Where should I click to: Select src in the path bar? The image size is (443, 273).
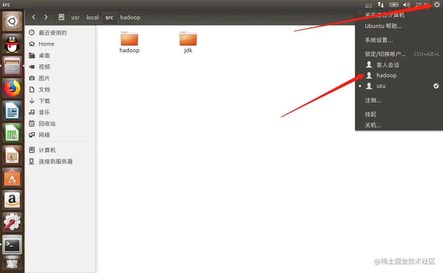pyautogui.click(x=109, y=17)
